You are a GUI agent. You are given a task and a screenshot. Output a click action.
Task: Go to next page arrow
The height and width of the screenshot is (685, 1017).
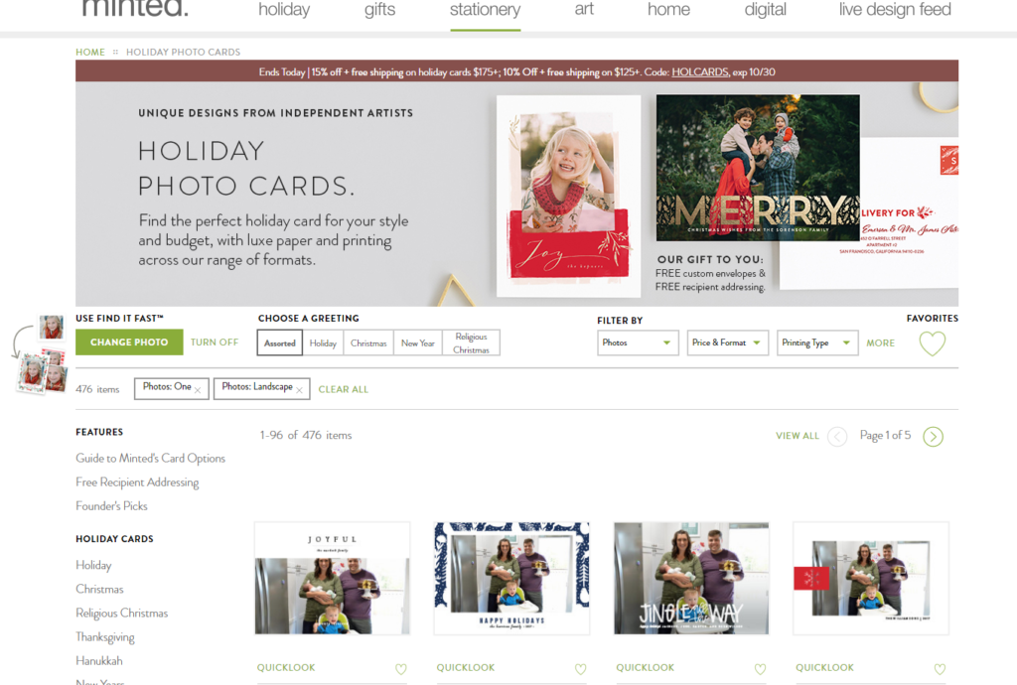point(933,437)
